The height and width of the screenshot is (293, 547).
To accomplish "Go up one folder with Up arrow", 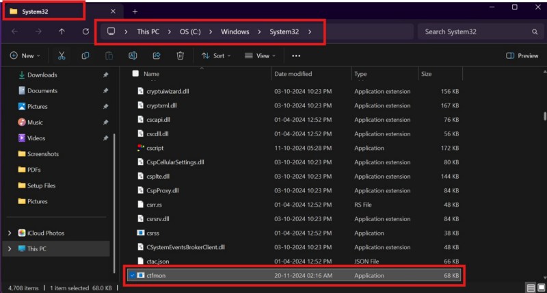I will [62, 31].
